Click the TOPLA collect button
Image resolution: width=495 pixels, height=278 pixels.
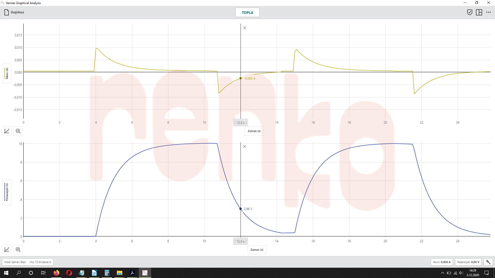[247, 12]
